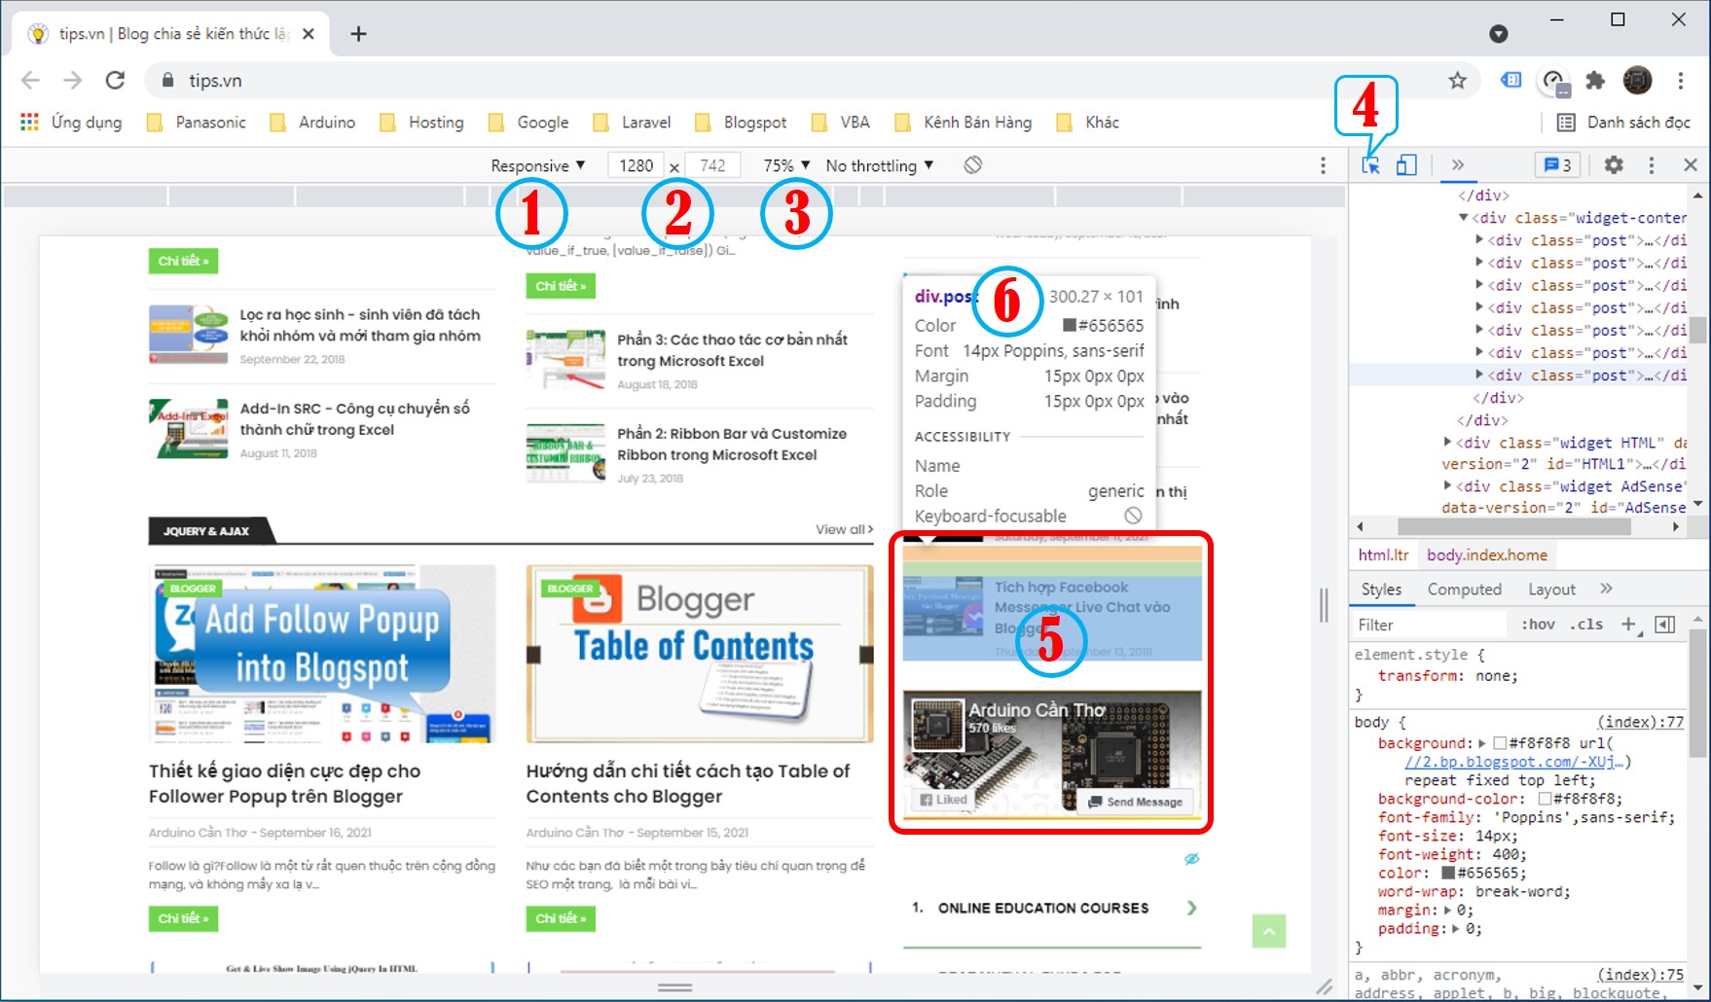The image size is (1711, 1002).
Task: Select the body.index.home breadcrumb
Action: point(1486,555)
